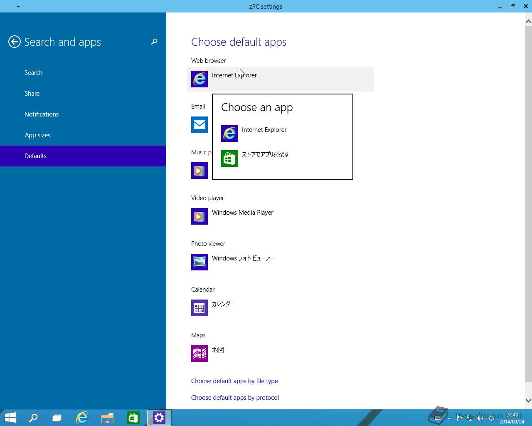
Task: Open the window menu ellipsis in title bar
Action: [x=19, y=6]
